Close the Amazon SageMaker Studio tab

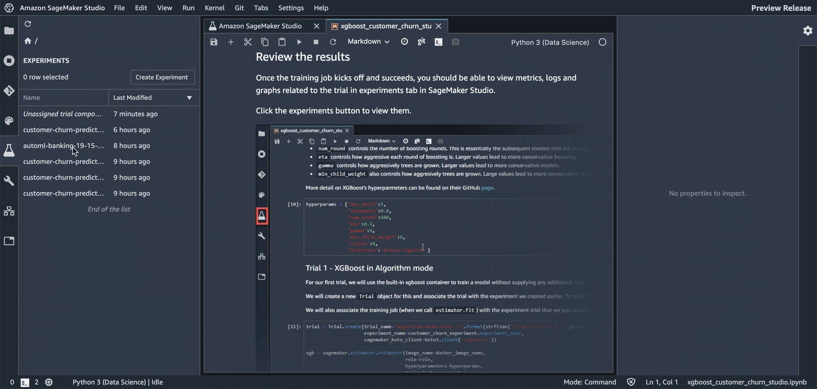[317, 26]
